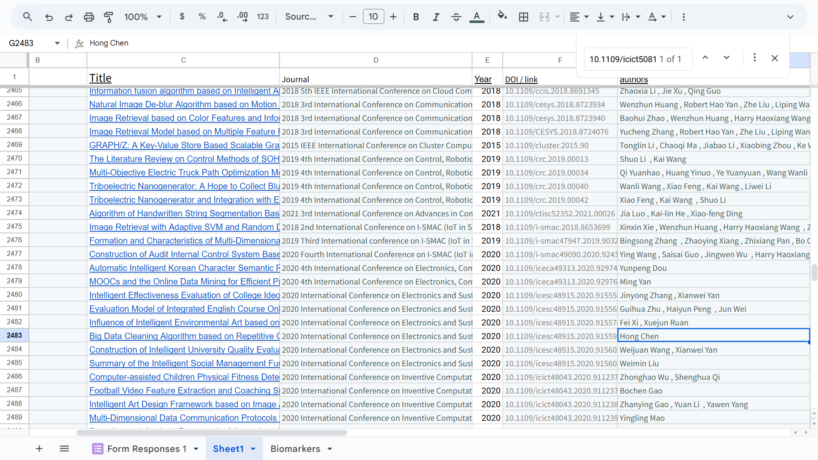Image resolution: width=818 pixels, height=460 pixels.
Task: Open the borders tool
Action: 523,17
